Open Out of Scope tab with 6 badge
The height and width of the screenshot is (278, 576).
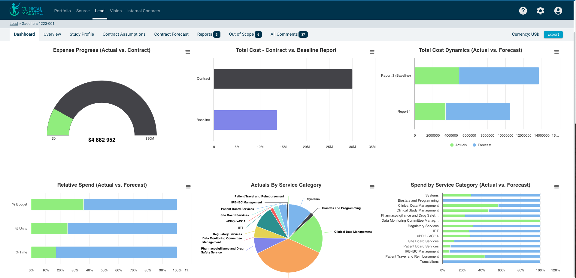click(x=245, y=34)
